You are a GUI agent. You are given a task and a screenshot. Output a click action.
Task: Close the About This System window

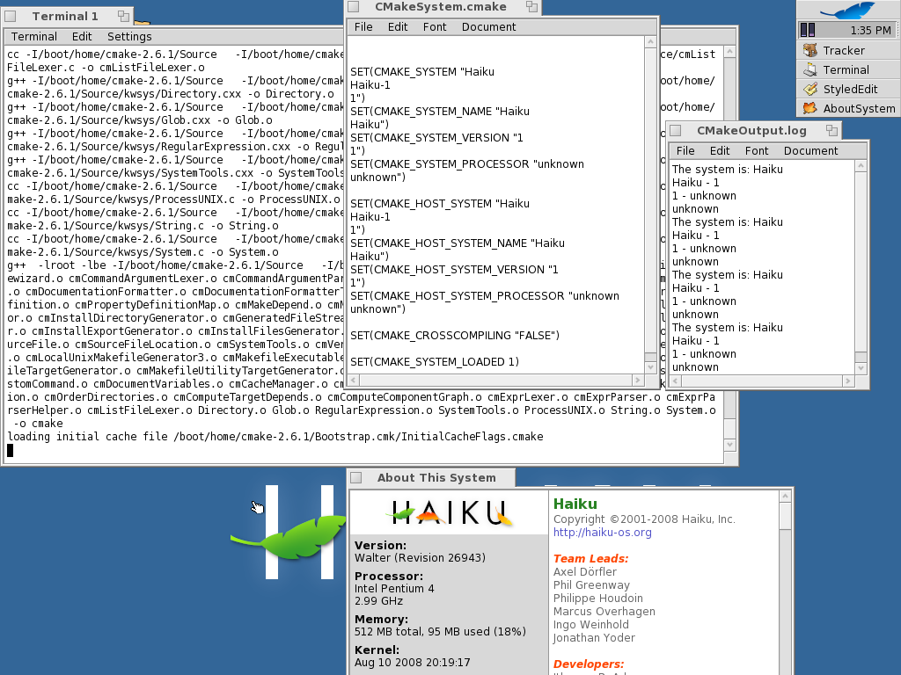click(356, 478)
